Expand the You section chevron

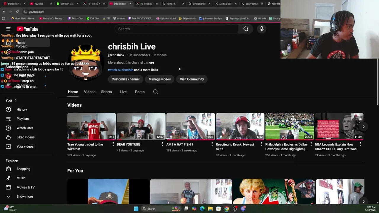click(15, 100)
